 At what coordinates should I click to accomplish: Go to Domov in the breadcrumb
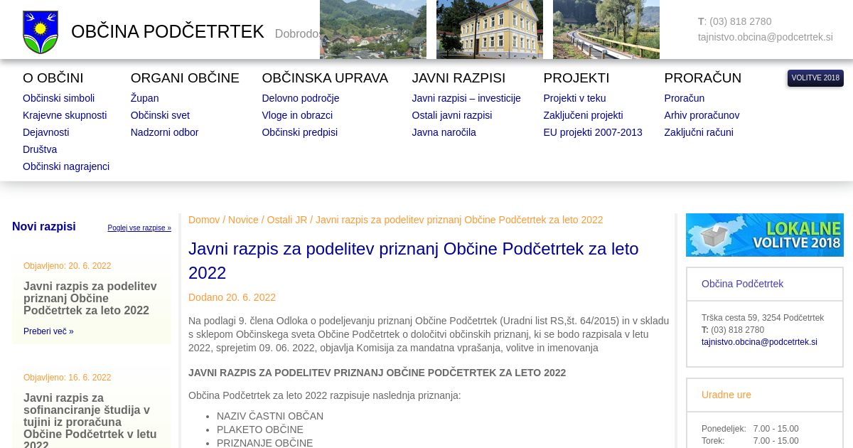204,220
